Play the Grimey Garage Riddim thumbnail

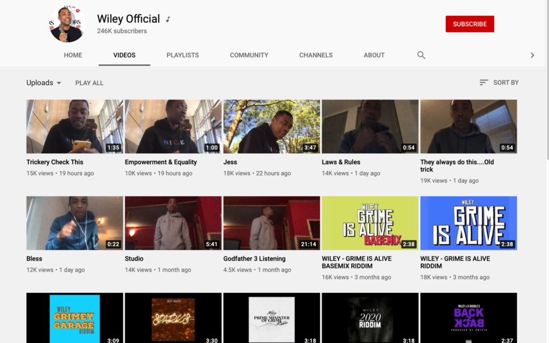[75, 318]
